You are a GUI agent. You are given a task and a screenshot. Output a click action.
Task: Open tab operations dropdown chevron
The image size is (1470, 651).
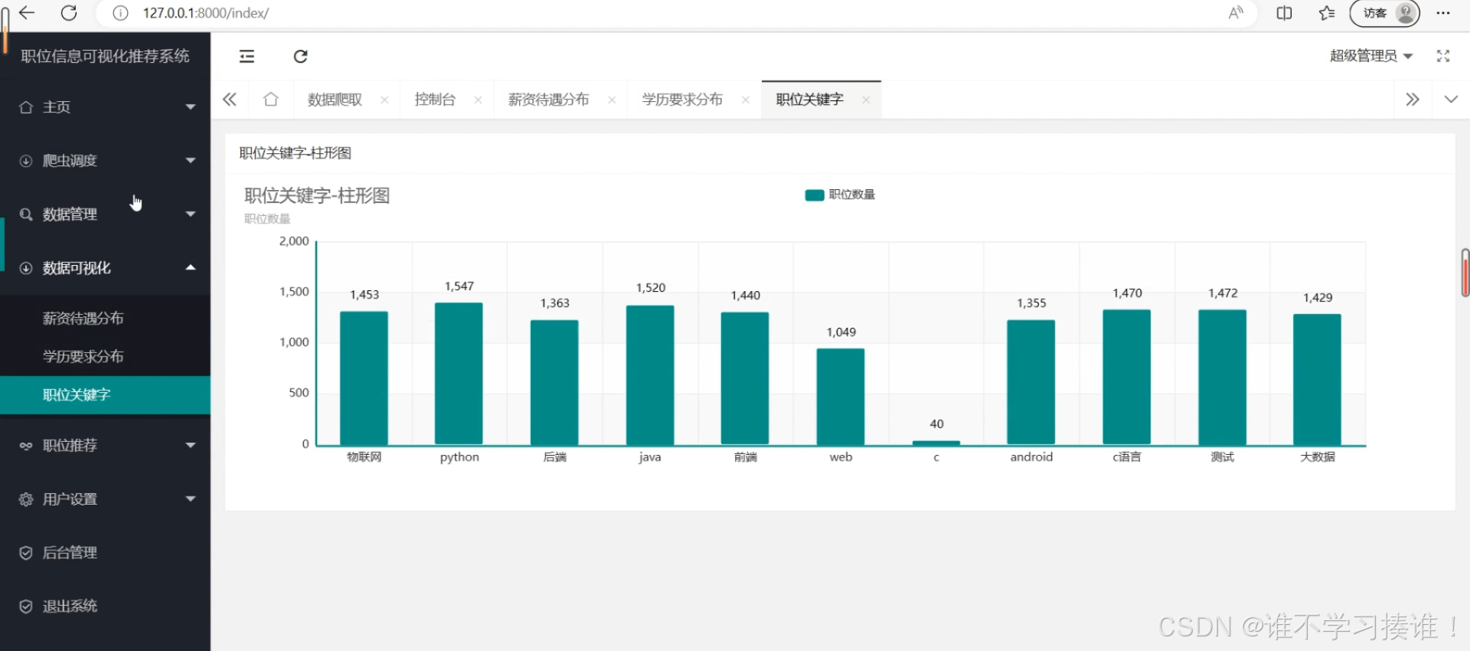pyautogui.click(x=1451, y=100)
